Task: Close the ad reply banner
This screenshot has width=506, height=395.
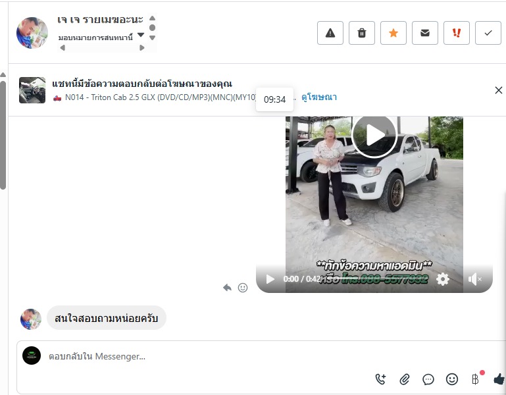Action: (499, 90)
